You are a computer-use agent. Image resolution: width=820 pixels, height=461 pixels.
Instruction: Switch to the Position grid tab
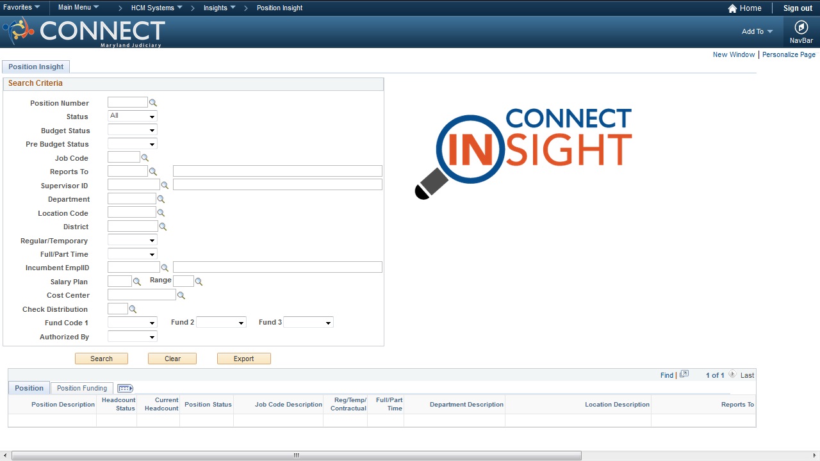click(x=29, y=388)
